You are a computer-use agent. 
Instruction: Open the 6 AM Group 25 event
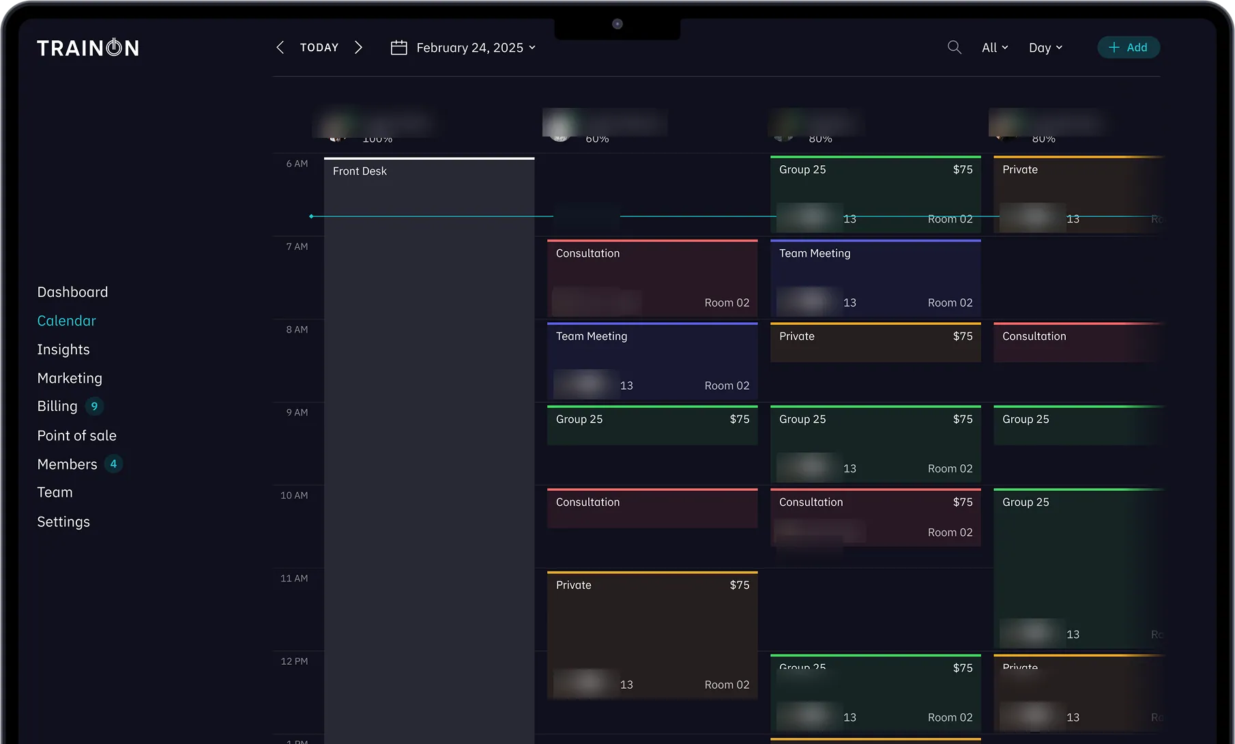pyautogui.click(x=875, y=195)
